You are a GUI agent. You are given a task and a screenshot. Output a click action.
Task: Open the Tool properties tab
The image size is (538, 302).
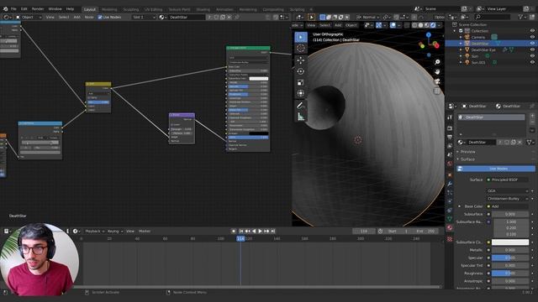pyautogui.click(x=450, y=117)
